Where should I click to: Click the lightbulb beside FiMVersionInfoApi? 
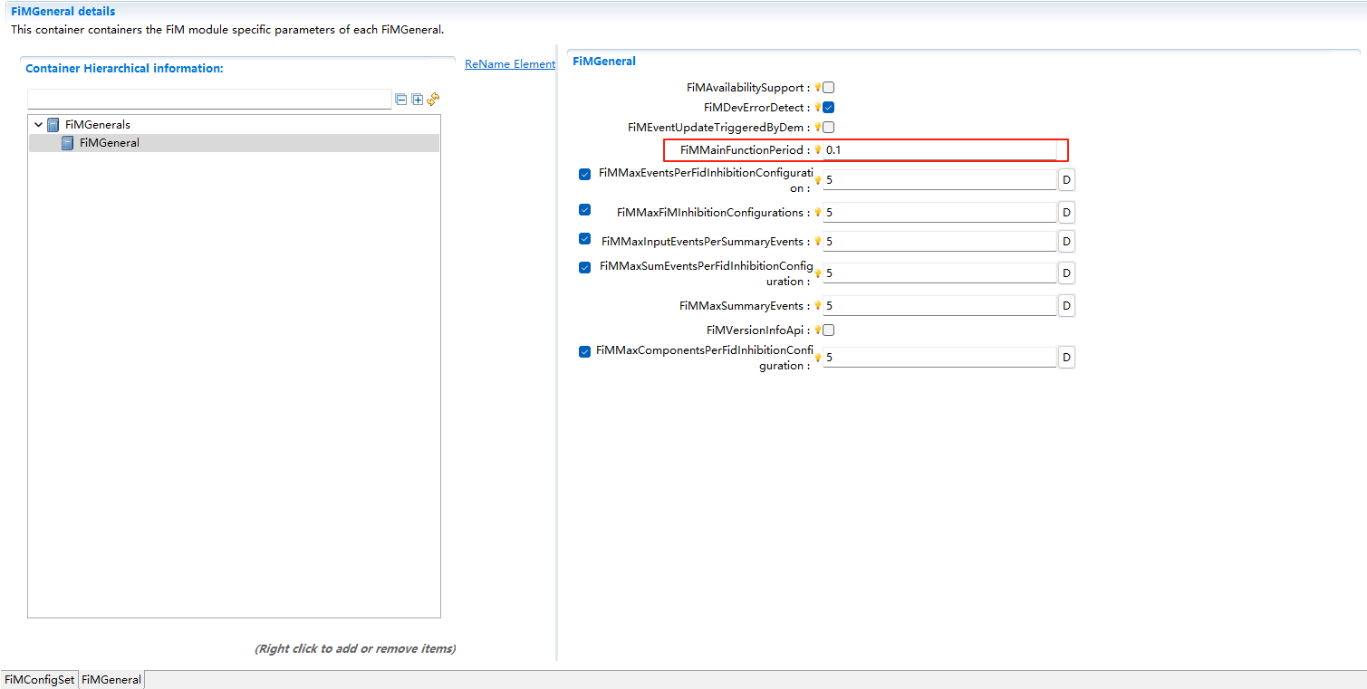(817, 330)
